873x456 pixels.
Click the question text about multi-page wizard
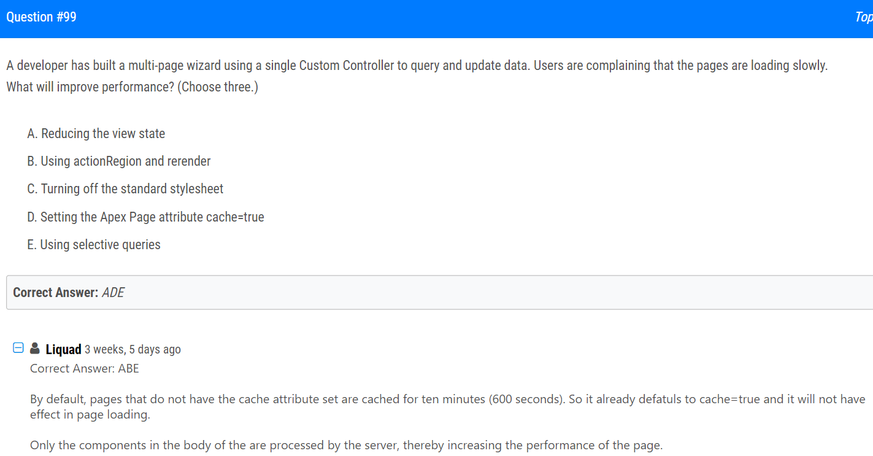(x=417, y=65)
